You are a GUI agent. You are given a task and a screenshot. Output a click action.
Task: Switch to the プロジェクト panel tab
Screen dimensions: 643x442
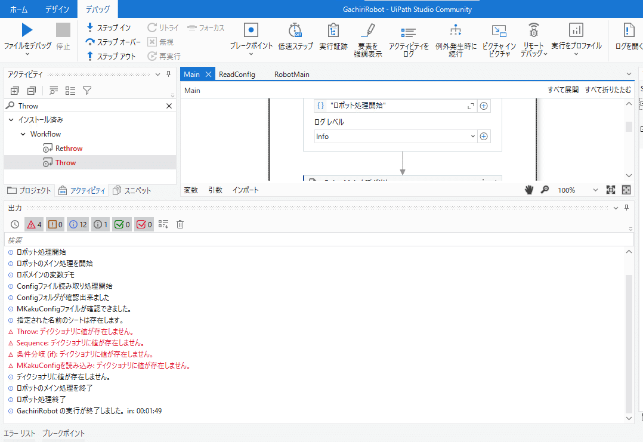(x=29, y=190)
